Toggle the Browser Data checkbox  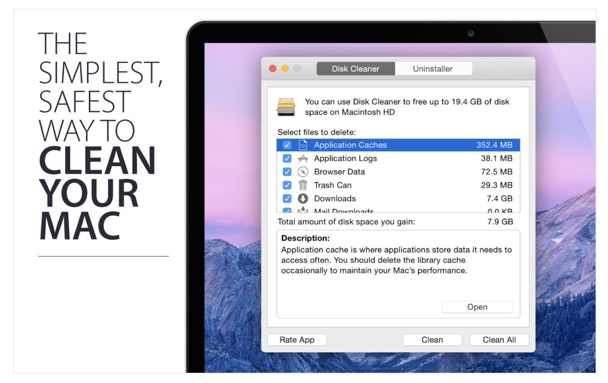[287, 172]
